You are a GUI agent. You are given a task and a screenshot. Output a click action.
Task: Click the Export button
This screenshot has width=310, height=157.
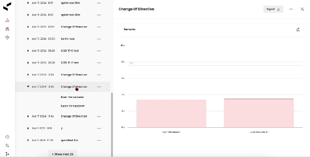tap(273, 9)
